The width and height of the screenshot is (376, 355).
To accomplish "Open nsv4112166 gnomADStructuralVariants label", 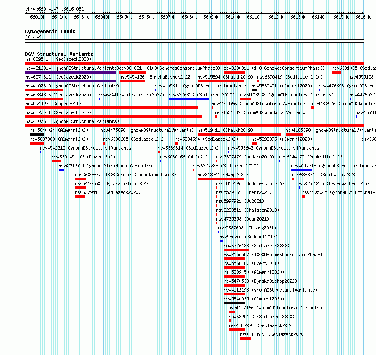I will click(x=275, y=308).
